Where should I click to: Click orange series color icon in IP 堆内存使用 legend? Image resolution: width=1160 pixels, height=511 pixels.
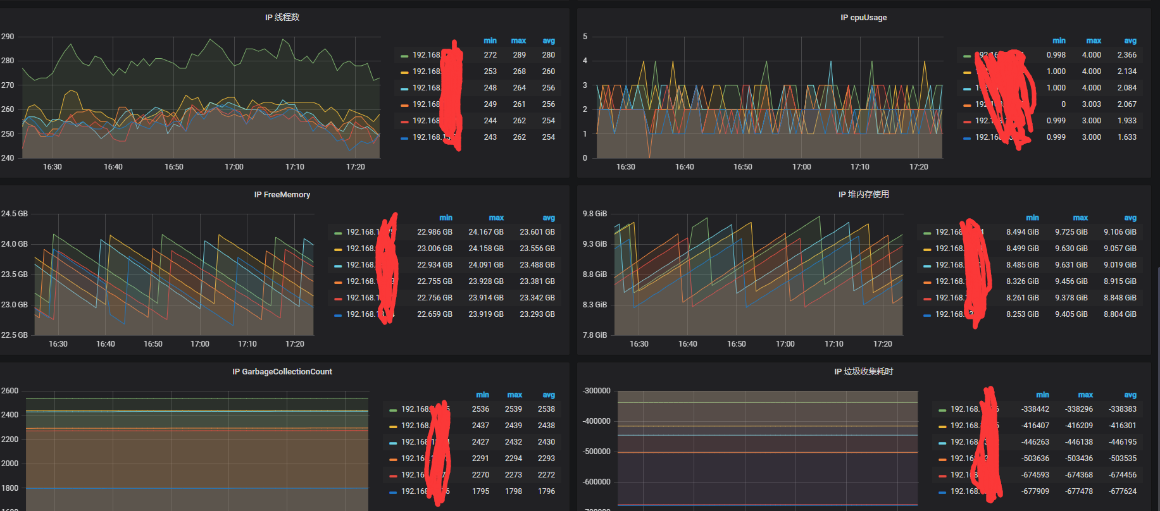(927, 282)
